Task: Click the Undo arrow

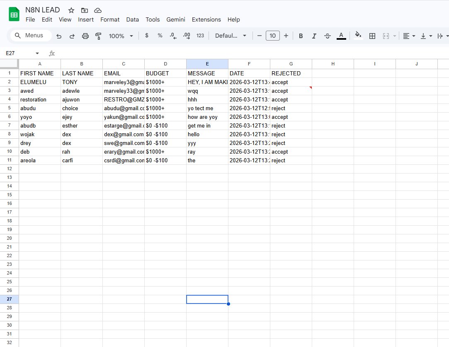Action: (59, 36)
